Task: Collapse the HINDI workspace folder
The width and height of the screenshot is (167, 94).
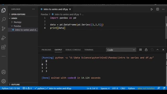Action: coord(23,18)
